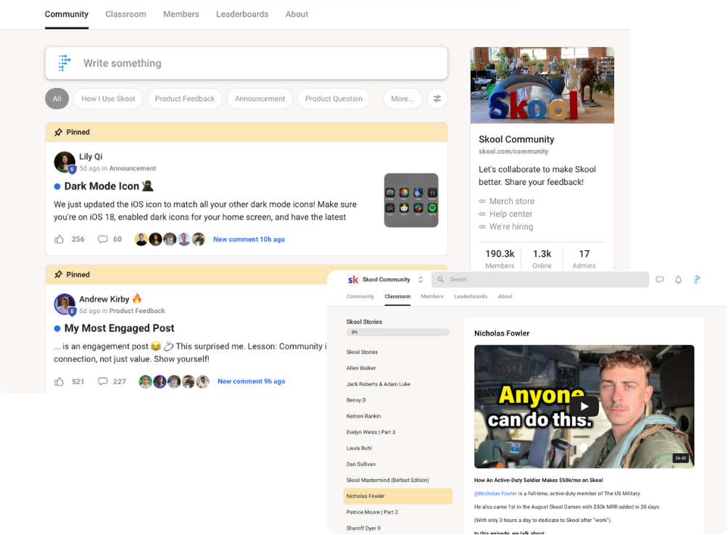Select the Community tab in main window
This screenshot has width=728, height=535.
pos(67,14)
